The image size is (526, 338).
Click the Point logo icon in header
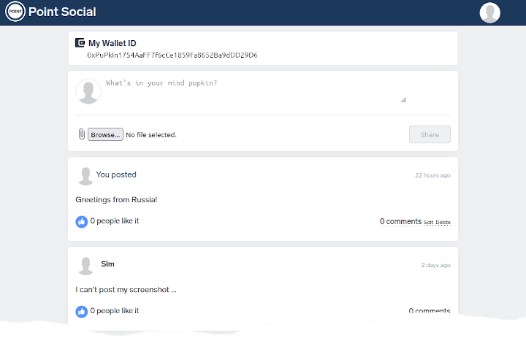click(x=15, y=12)
